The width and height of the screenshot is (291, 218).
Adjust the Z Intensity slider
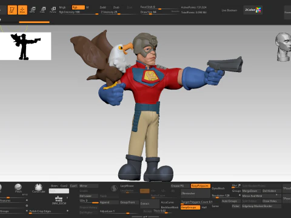point(119,12)
